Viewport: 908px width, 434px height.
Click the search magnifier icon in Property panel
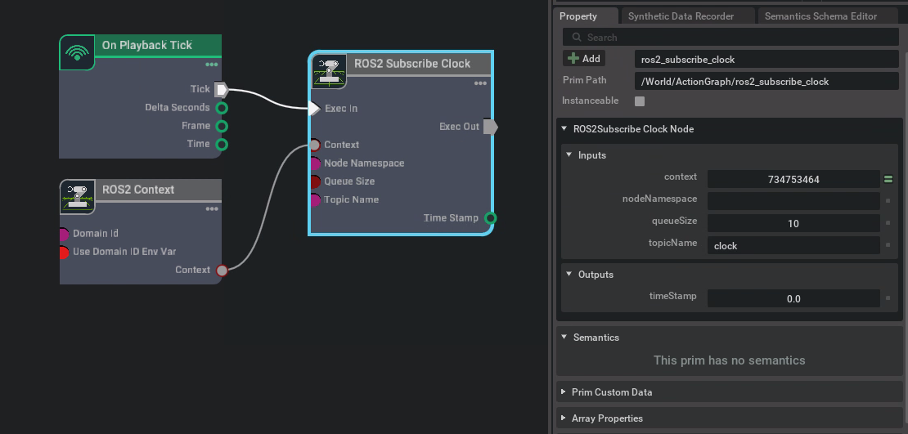[576, 37]
